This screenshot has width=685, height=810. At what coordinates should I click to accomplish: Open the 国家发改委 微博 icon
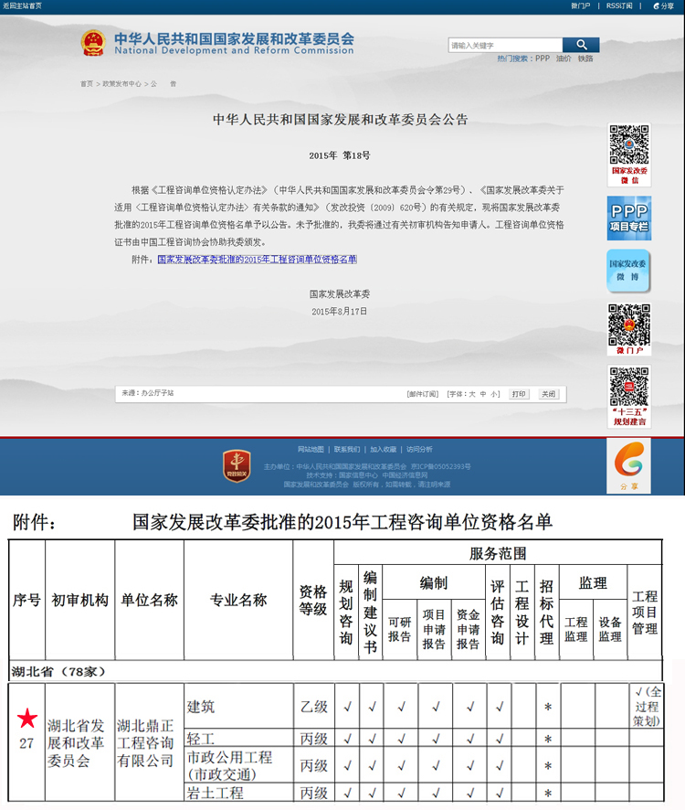[628, 271]
